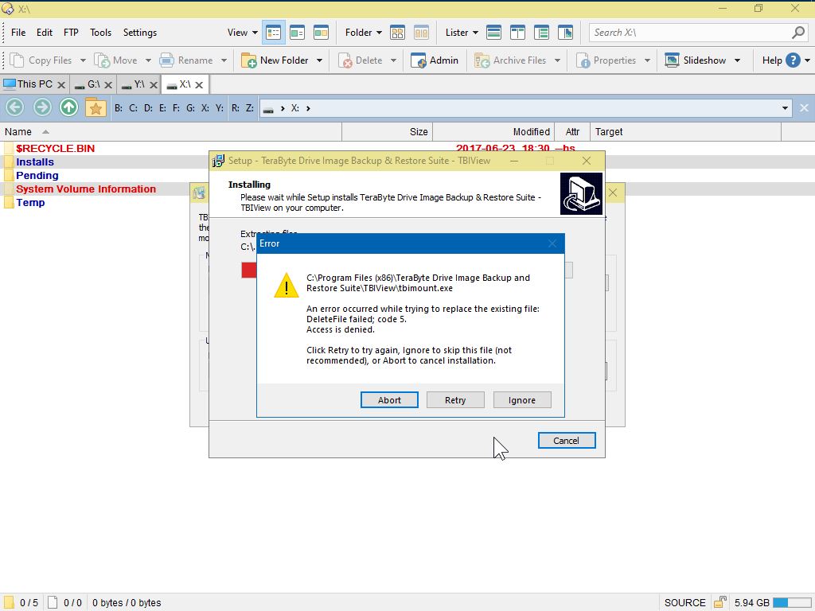Open the Slideshow dropdown arrow
Viewport: 815px width, 611px height.
[x=737, y=60]
